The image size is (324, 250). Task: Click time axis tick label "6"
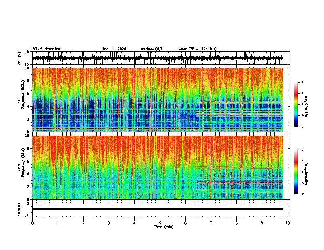pyautogui.click(x=185, y=223)
